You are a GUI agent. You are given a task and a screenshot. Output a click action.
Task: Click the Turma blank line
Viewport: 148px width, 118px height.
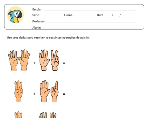(83, 16)
